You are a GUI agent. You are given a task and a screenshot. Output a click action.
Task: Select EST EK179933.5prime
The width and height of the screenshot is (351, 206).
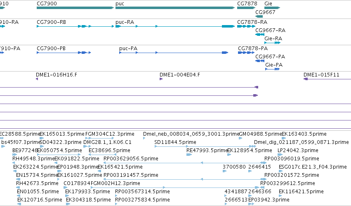click(x=87, y=192)
